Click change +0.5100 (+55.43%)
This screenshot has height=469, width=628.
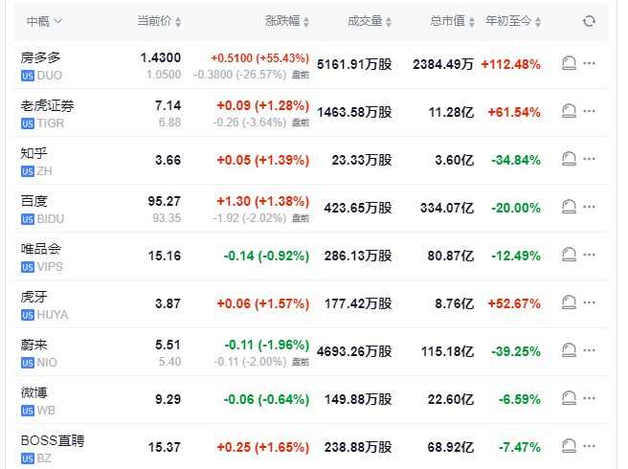pyautogui.click(x=260, y=58)
